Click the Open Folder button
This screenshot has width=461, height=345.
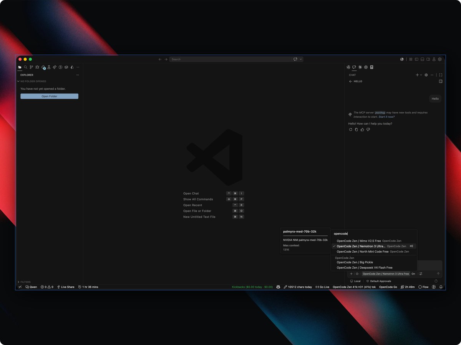point(49,96)
